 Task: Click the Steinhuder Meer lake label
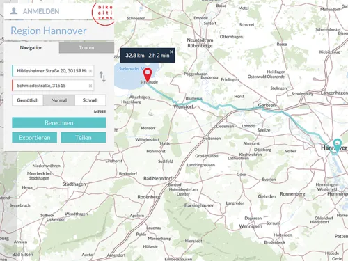pyautogui.click(x=132, y=69)
